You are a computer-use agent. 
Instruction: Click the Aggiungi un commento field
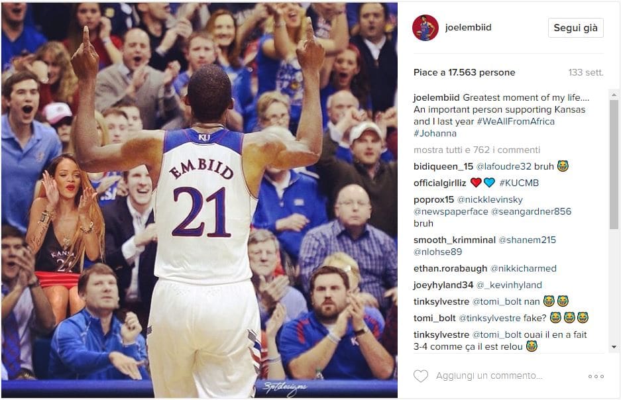[489, 376]
